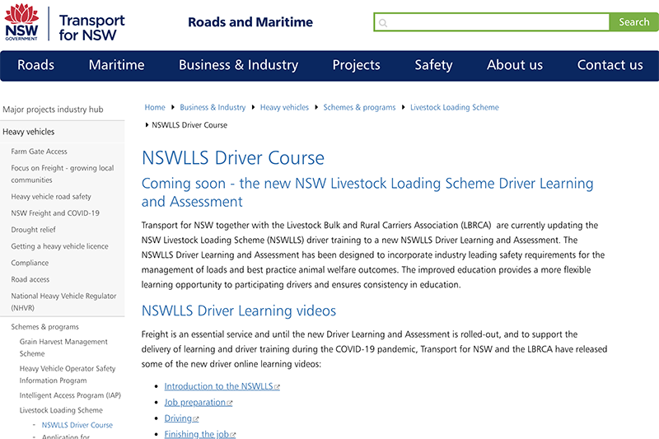Screen dimensions: 659x439
Task: Open Driving video link
Action: (178, 418)
